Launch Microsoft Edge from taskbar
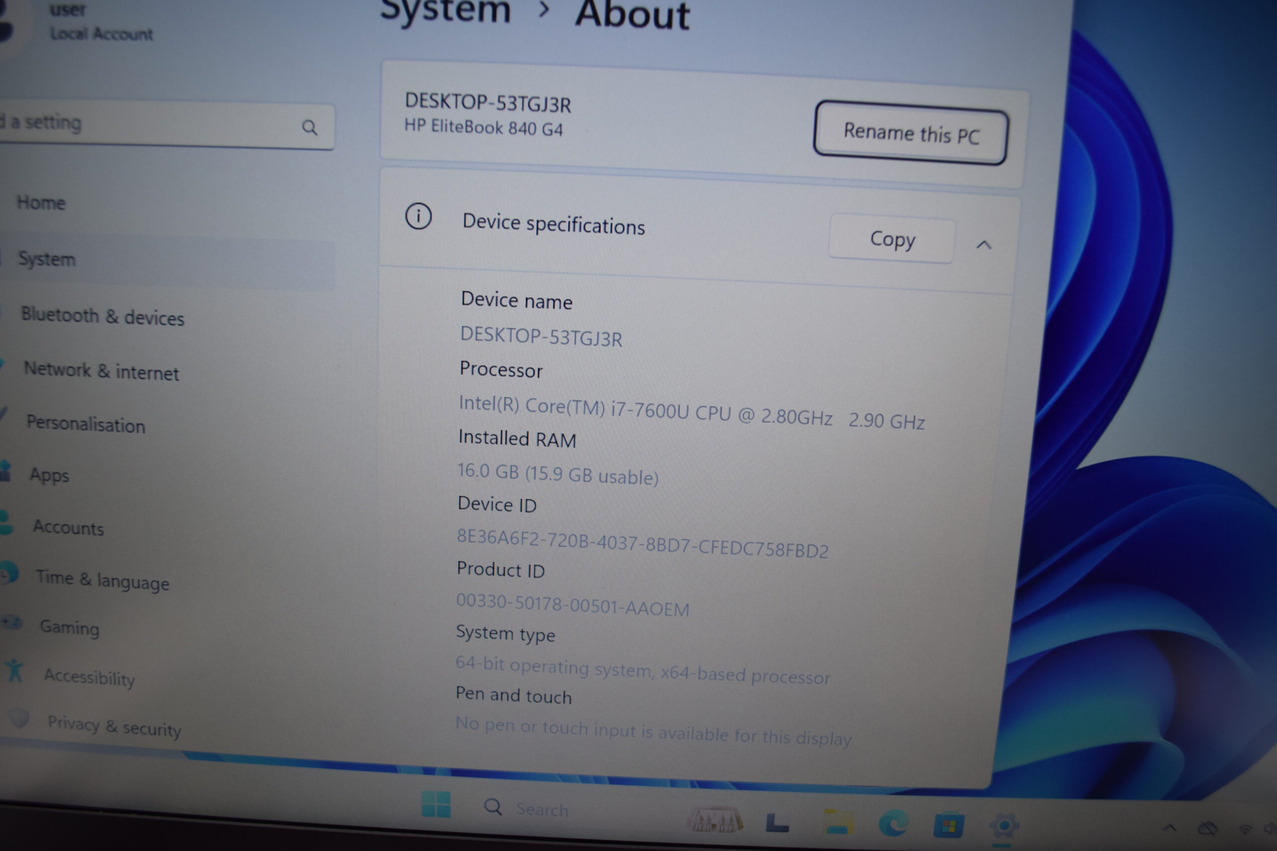Screen dimensions: 1277x851 click(x=894, y=823)
